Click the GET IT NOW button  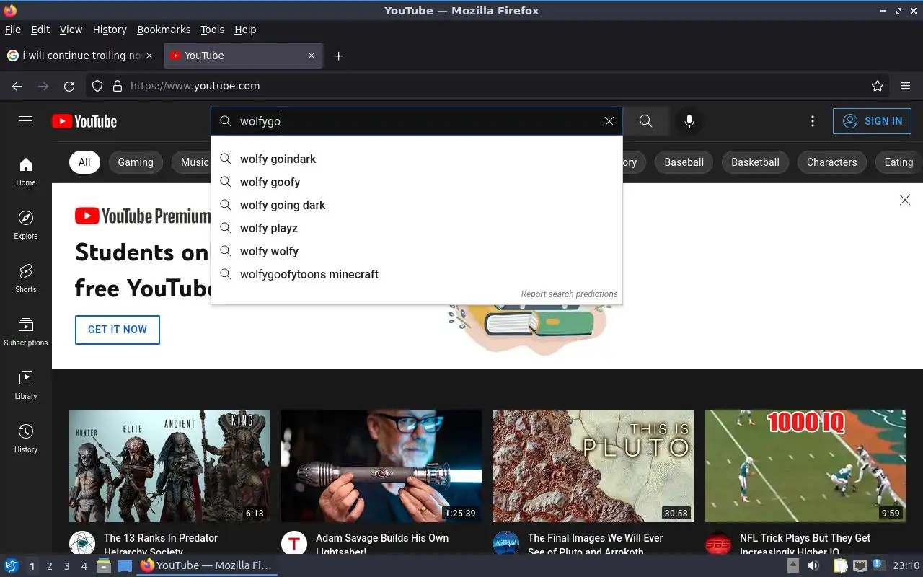[118, 330]
